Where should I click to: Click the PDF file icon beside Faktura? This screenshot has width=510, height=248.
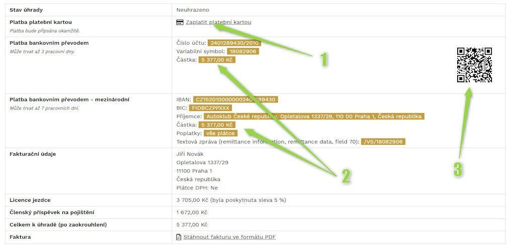179,237
